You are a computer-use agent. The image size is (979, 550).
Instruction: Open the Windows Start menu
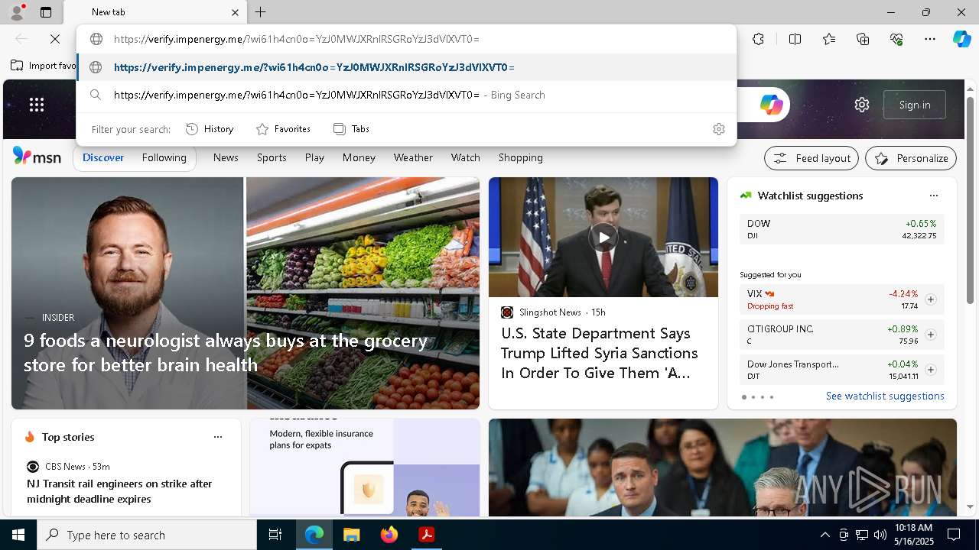pos(18,535)
